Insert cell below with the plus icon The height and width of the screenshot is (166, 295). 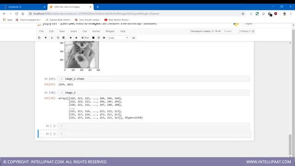[x=46, y=38]
